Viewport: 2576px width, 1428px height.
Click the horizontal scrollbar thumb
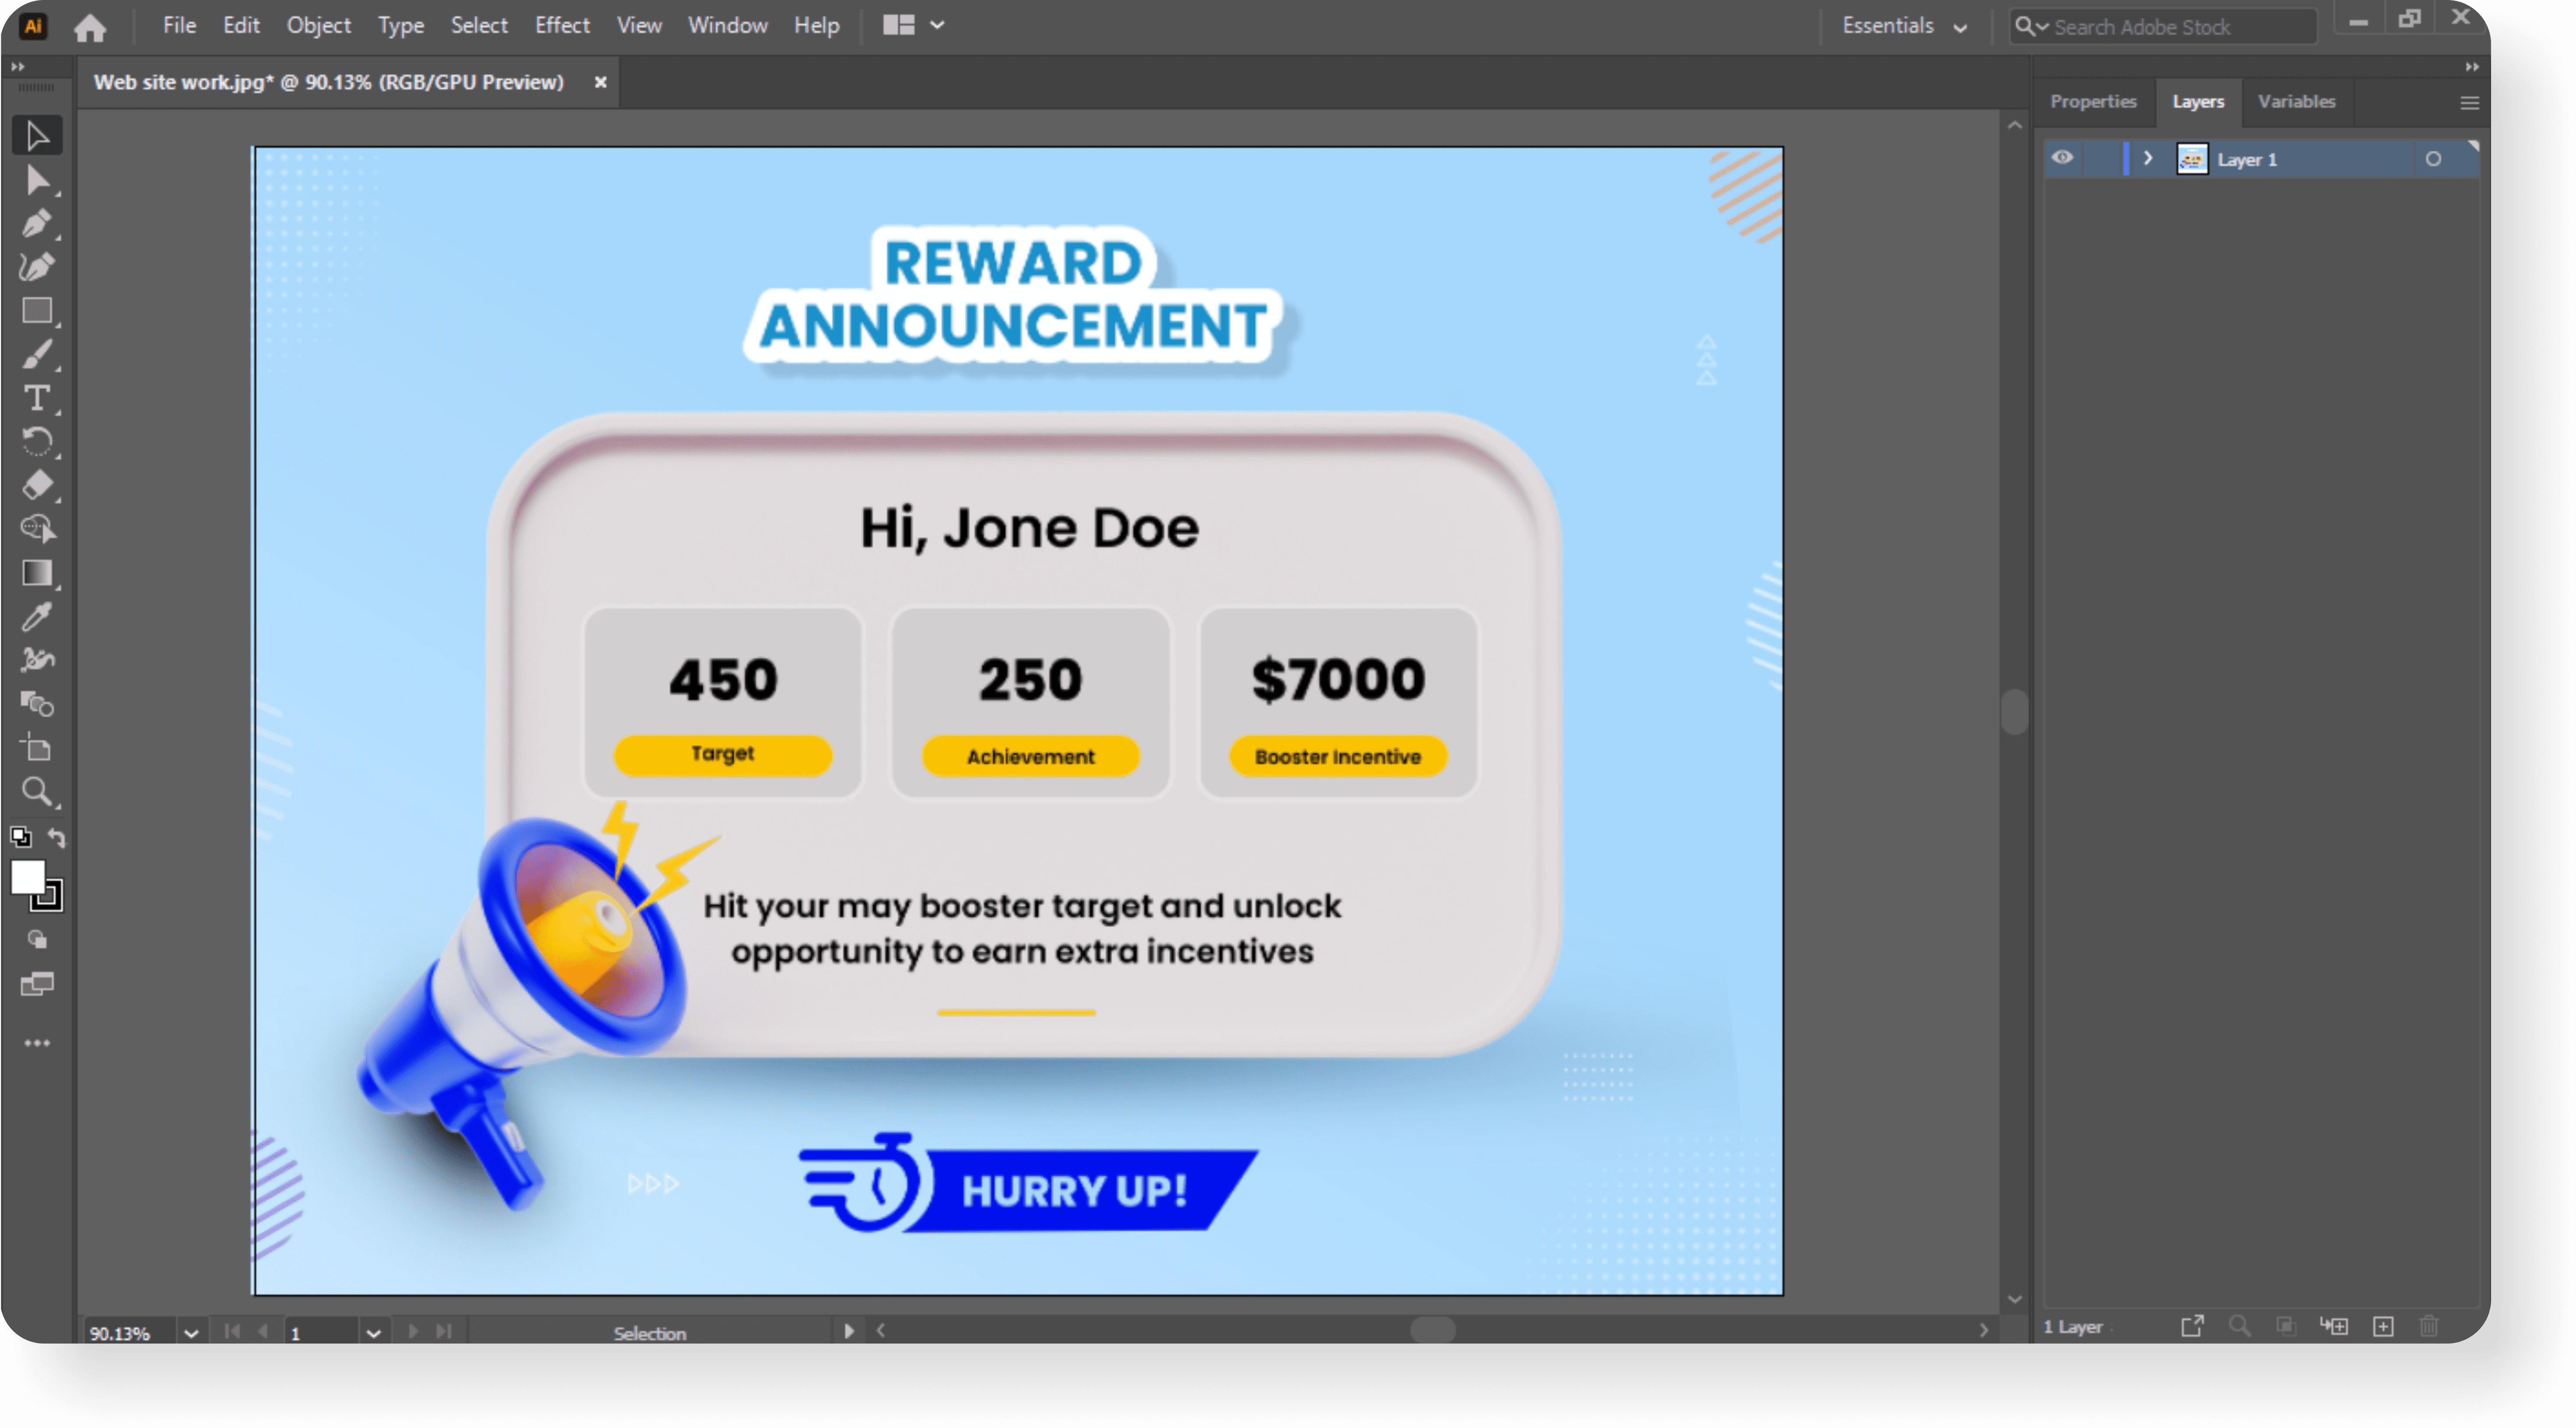[x=1432, y=1330]
